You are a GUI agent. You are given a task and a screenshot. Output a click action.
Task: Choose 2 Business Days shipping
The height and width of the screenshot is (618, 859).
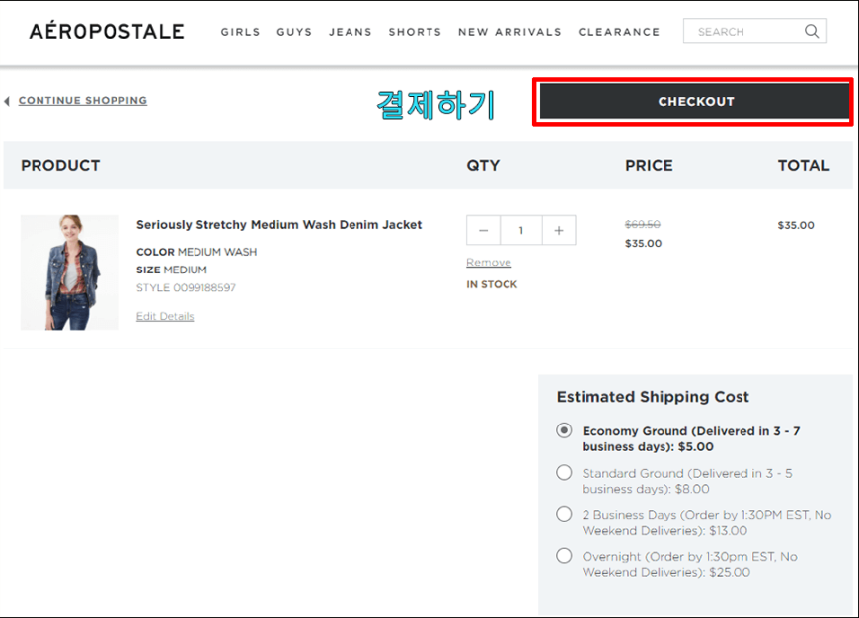[564, 514]
